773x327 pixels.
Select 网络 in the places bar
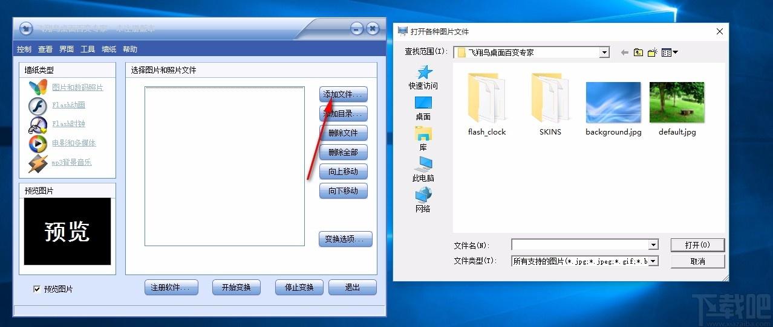click(423, 200)
